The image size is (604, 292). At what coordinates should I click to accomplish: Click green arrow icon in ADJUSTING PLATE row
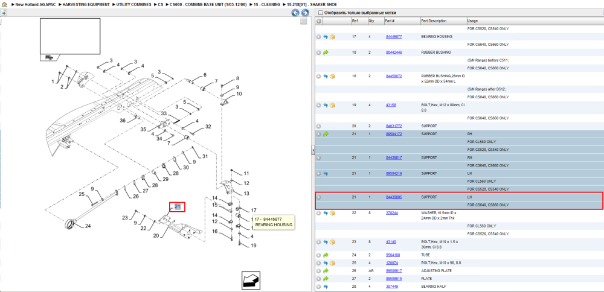326,271
